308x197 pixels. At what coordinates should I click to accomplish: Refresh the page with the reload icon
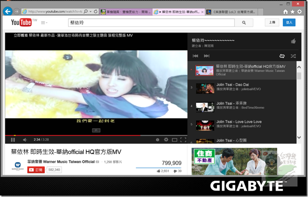coord(96,11)
